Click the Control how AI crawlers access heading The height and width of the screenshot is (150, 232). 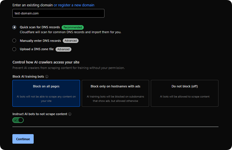[46, 62]
